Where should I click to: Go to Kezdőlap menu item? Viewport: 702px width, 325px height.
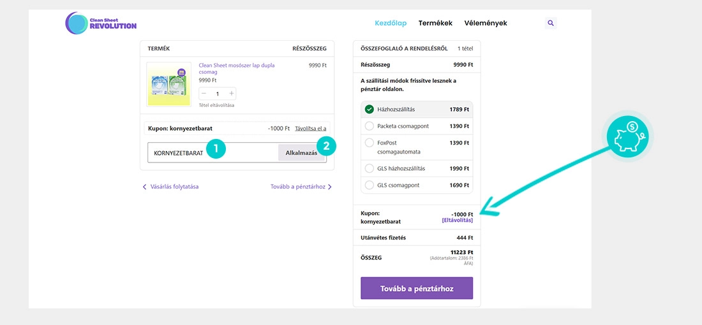[391, 23]
